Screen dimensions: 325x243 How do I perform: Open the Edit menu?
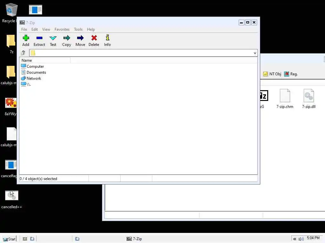34,29
